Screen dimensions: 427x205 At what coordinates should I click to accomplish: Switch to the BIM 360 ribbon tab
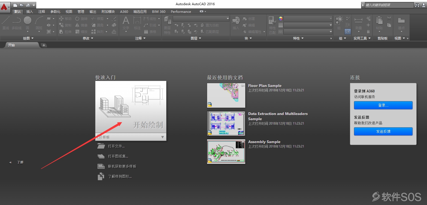159,12
